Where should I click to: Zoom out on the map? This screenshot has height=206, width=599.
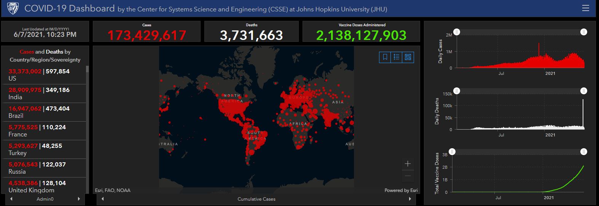(x=408, y=176)
